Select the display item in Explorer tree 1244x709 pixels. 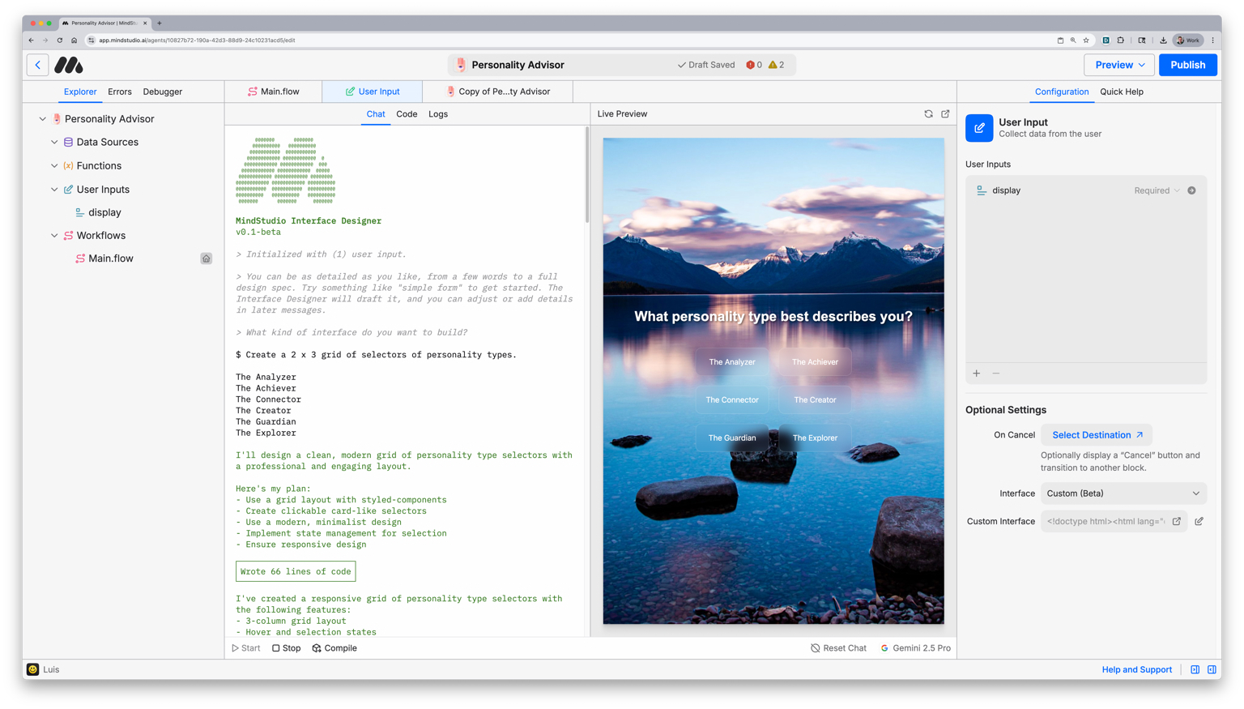coord(104,212)
